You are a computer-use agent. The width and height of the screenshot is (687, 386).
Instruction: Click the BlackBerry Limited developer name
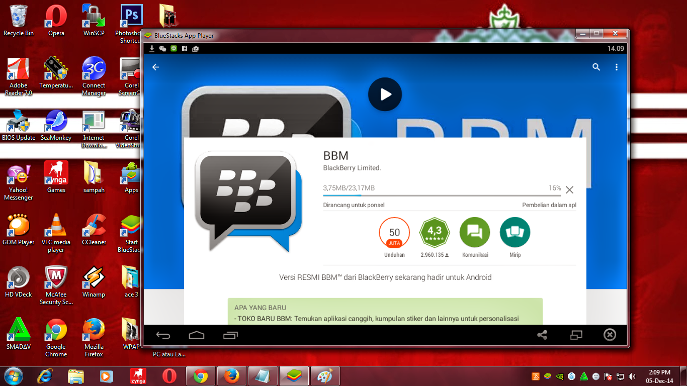coord(352,168)
